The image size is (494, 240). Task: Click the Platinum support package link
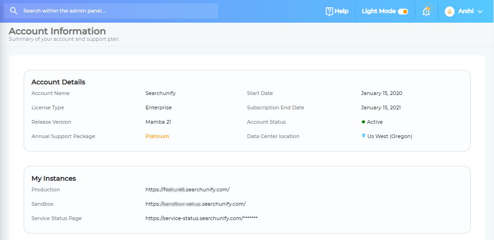point(157,136)
